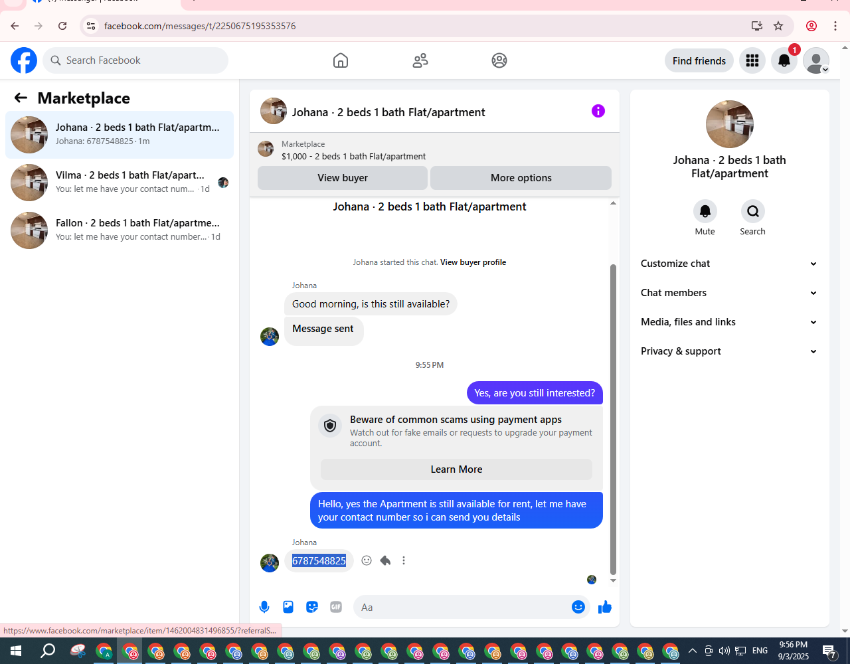Open the notifications bell
The width and height of the screenshot is (850, 664).
(x=784, y=60)
